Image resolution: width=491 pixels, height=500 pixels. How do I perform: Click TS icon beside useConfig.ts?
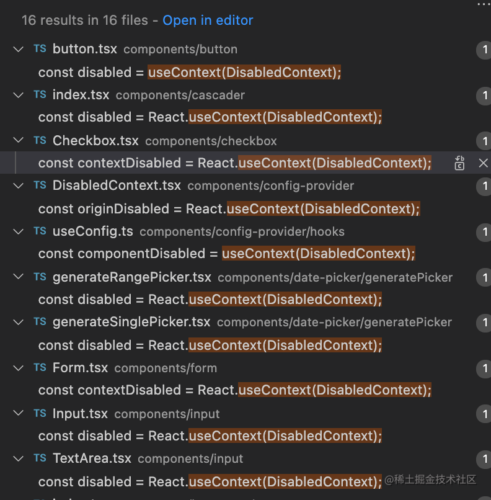(40, 231)
